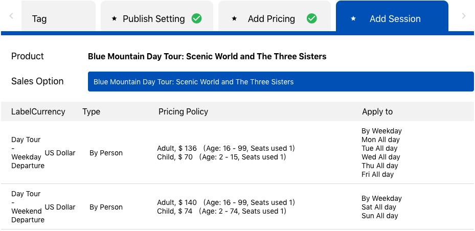
Task: Select the Add Session tab
Action: 395,19
